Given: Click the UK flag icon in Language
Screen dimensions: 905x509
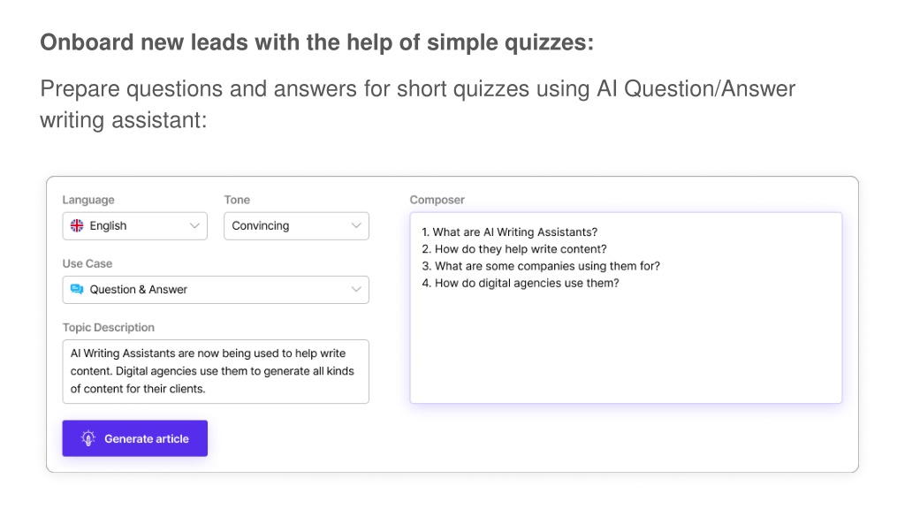Looking at the screenshot, I should 77,225.
